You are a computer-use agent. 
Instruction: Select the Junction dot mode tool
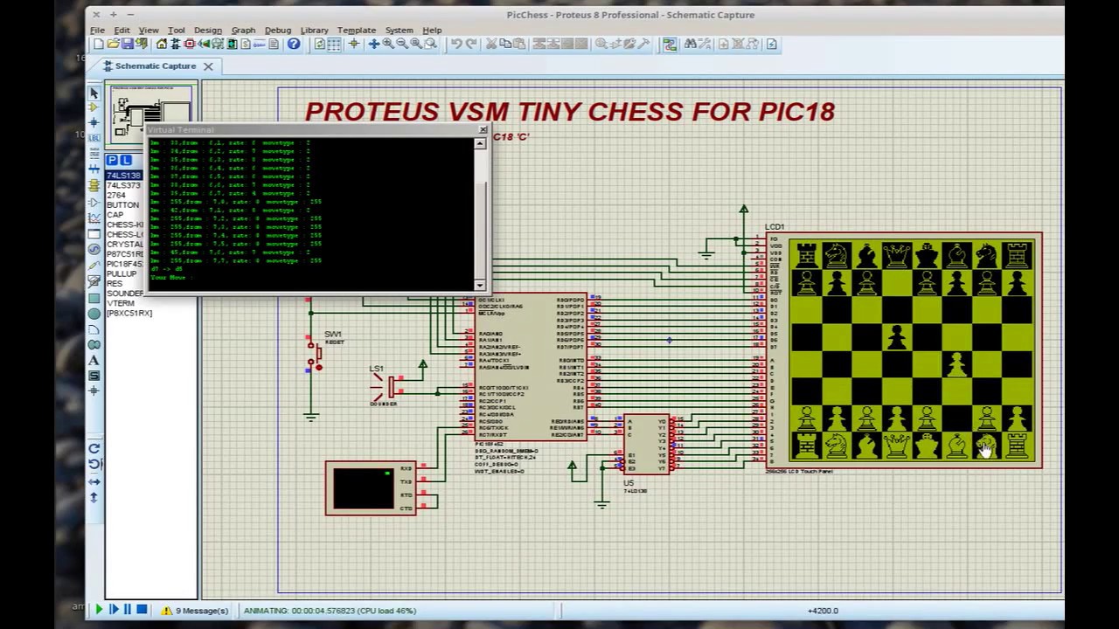tap(94, 122)
